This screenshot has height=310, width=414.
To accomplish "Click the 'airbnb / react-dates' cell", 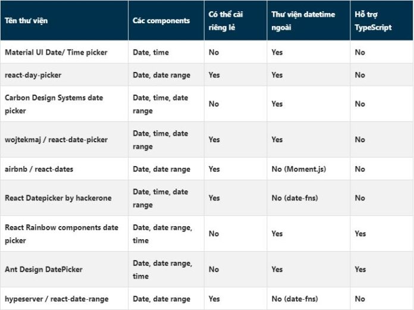I will (39, 169).
